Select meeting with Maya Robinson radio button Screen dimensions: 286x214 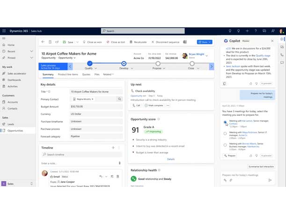point(225,134)
